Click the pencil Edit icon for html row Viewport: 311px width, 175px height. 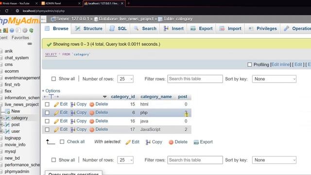(56, 105)
